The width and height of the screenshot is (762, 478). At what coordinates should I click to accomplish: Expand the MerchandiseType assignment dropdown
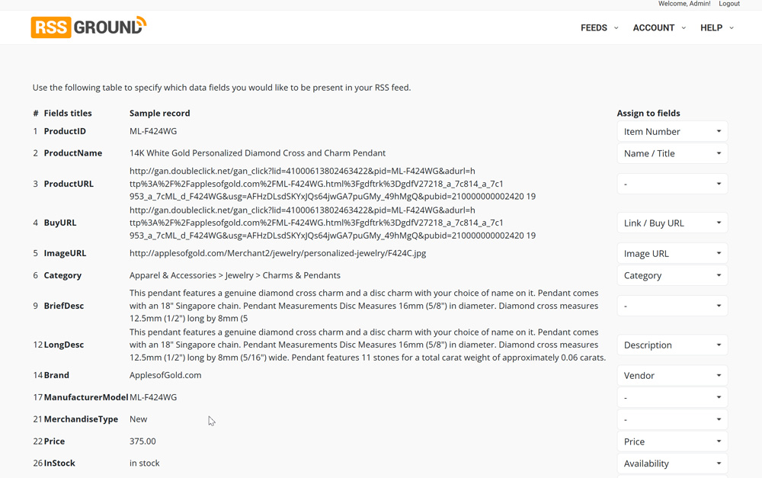672,419
